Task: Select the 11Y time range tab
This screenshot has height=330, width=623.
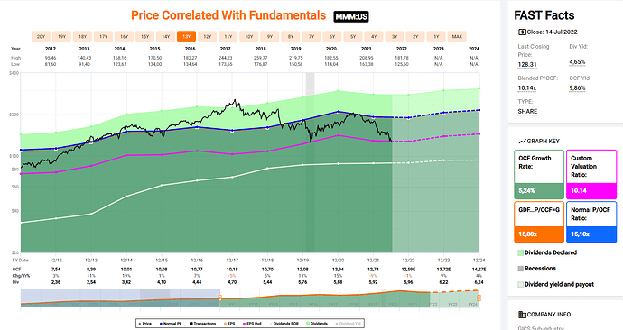Action: [228, 36]
